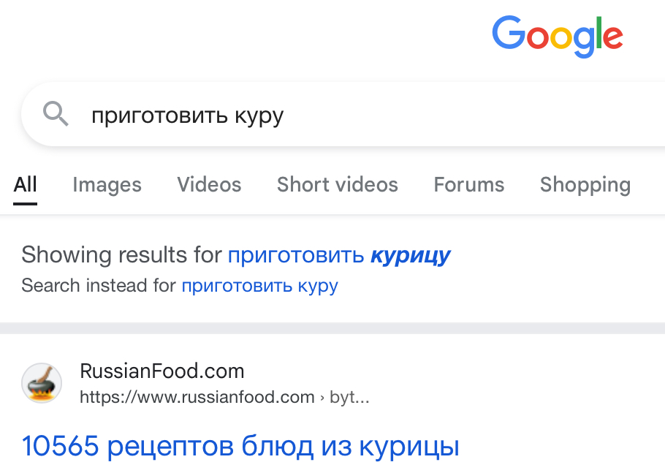
Task: Switch to the Images tab
Action: [107, 185]
